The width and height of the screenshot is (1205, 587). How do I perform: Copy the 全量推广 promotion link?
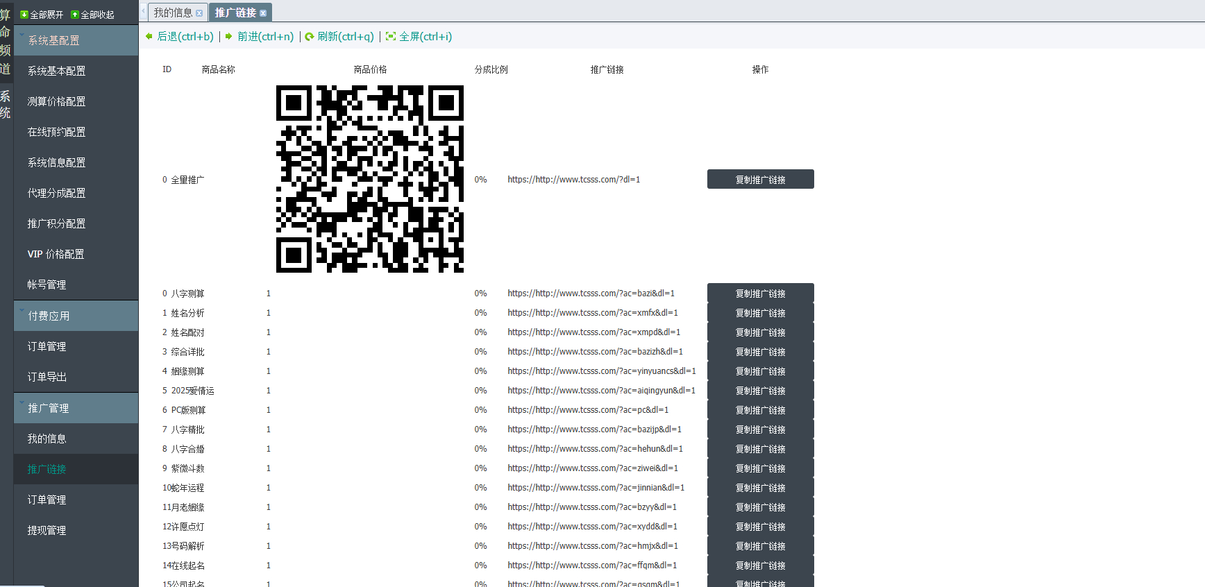coord(760,180)
